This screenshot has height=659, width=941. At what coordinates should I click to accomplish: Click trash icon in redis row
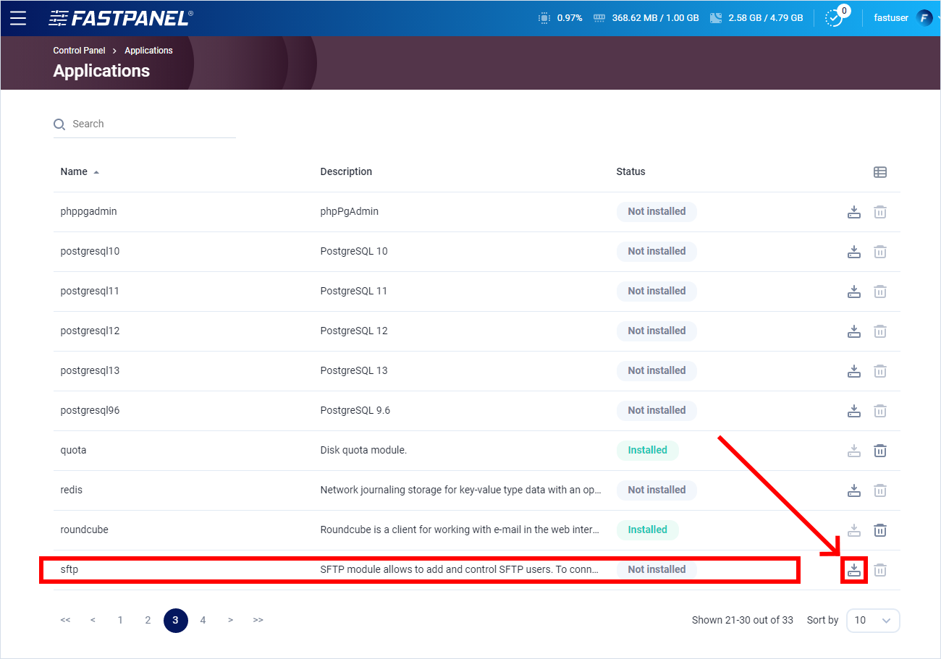pos(880,490)
